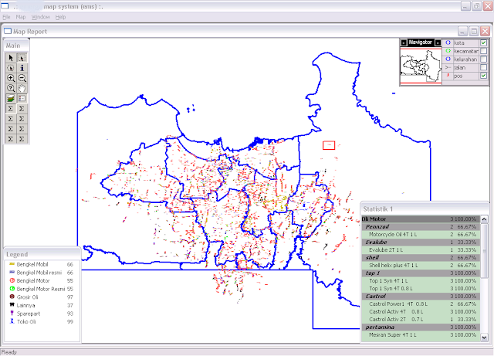
Task: Enable the jalan layer checkbox
Action: pyautogui.click(x=483, y=67)
